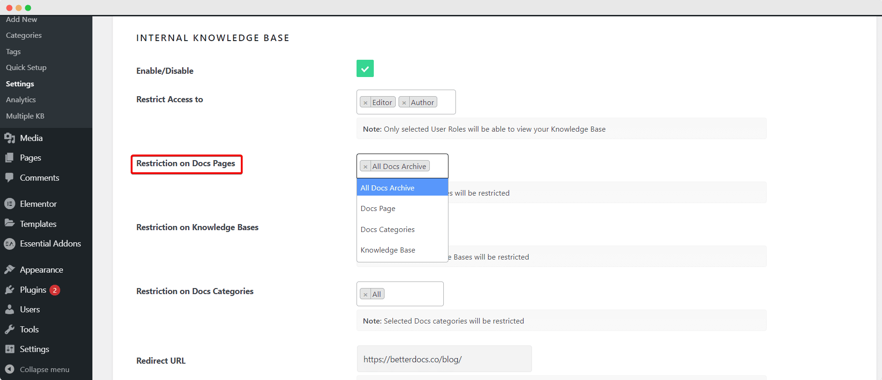The image size is (882, 380).
Task: Open Multiple KB submenu item
Action: (25, 116)
